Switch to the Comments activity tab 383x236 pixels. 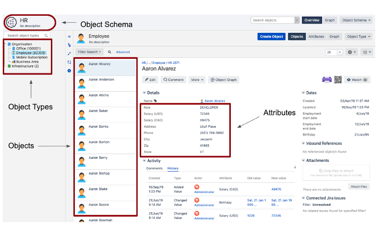[x=154, y=168]
